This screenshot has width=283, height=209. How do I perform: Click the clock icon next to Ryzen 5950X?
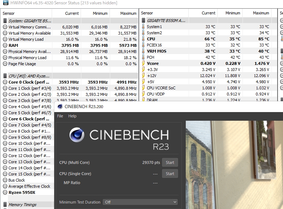pyautogui.click(x=5, y=192)
